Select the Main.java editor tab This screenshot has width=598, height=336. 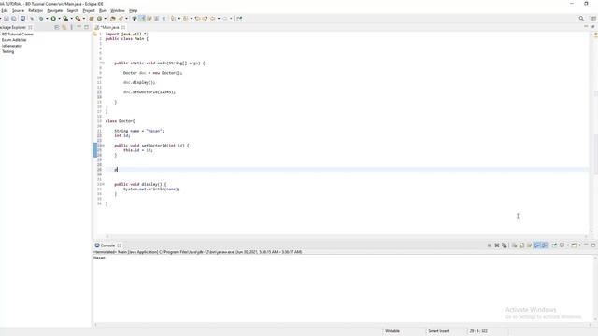(x=109, y=27)
